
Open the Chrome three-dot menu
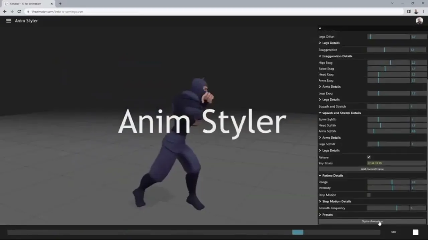click(x=423, y=11)
